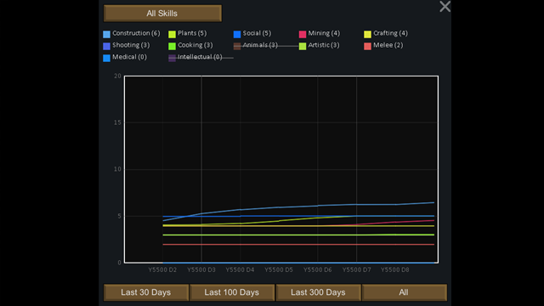The width and height of the screenshot is (544, 306).
Task: Click the Y5500 D2 axis label
Action: [162, 270]
